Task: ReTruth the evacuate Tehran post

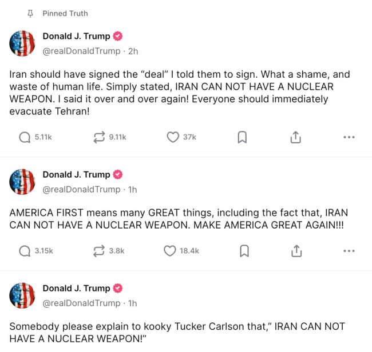Action: [x=98, y=137]
